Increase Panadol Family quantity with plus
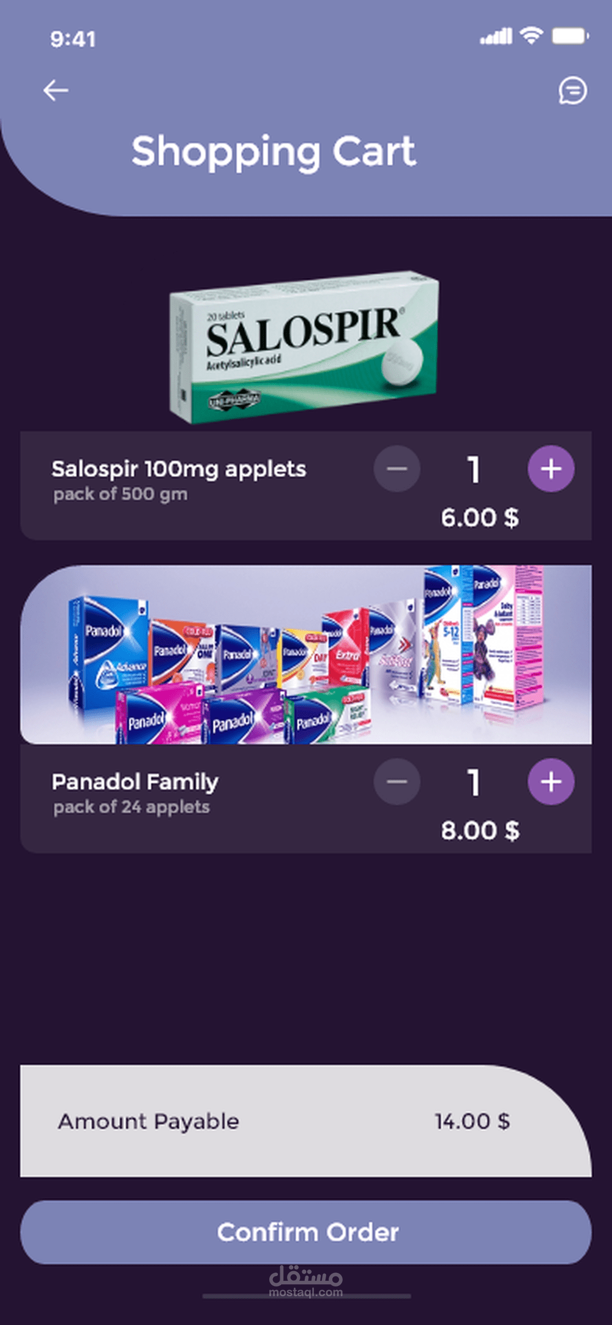This screenshot has height=1325, width=612. [x=551, y=782]
